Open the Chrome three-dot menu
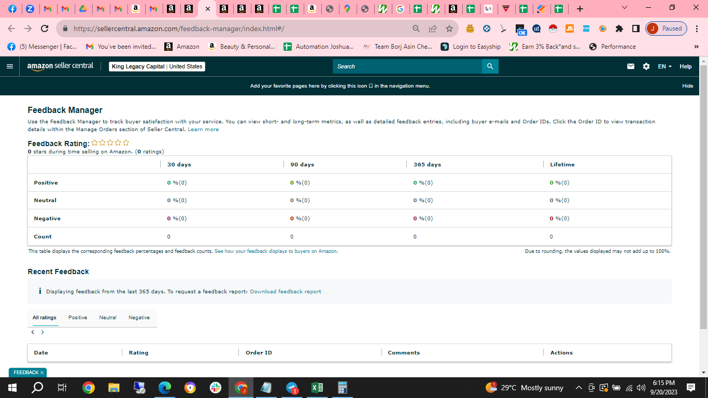 point(697,29)
